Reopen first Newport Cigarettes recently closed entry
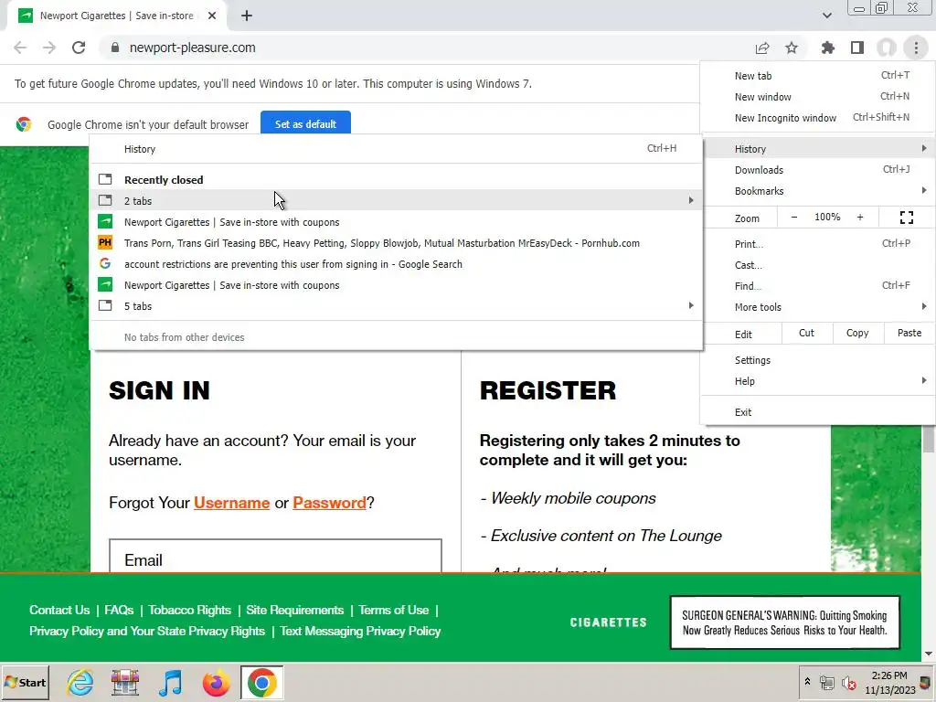The width and height of the screenshot is (936, 702). 396,222
